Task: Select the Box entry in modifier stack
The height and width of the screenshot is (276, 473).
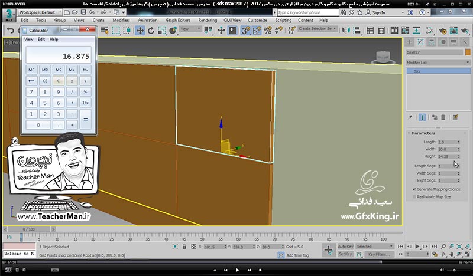Action: pos(439,71)
